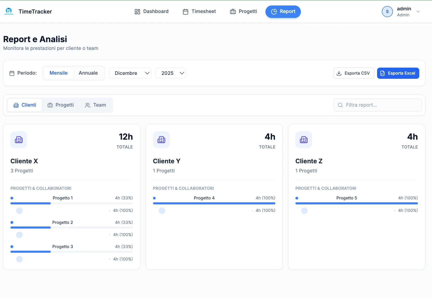432x298 pixels.
Task: Click the Cliente X card title
Action: pyautogui.click(x=24, y=161)
